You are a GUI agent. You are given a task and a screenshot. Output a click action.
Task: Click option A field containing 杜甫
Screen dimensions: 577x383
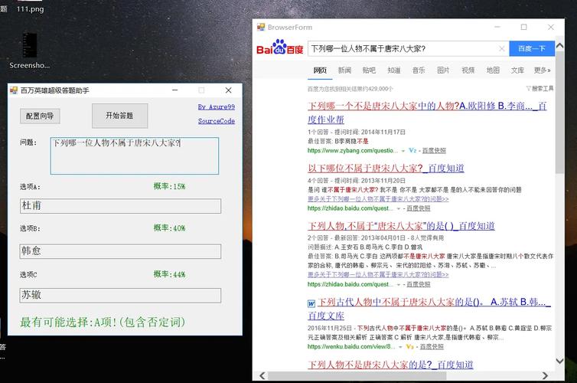[120, 206]
